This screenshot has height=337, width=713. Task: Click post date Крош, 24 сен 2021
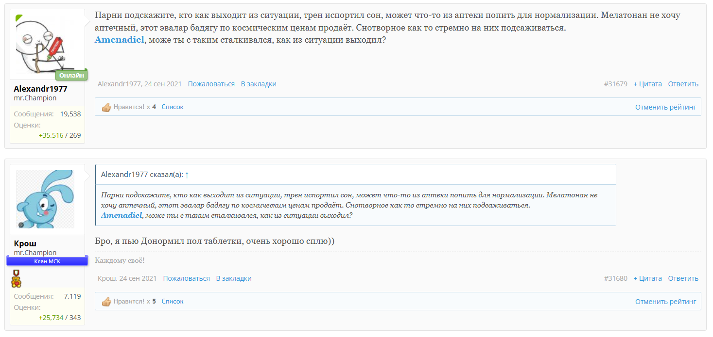pyautogui.click(x=127, y=278)
